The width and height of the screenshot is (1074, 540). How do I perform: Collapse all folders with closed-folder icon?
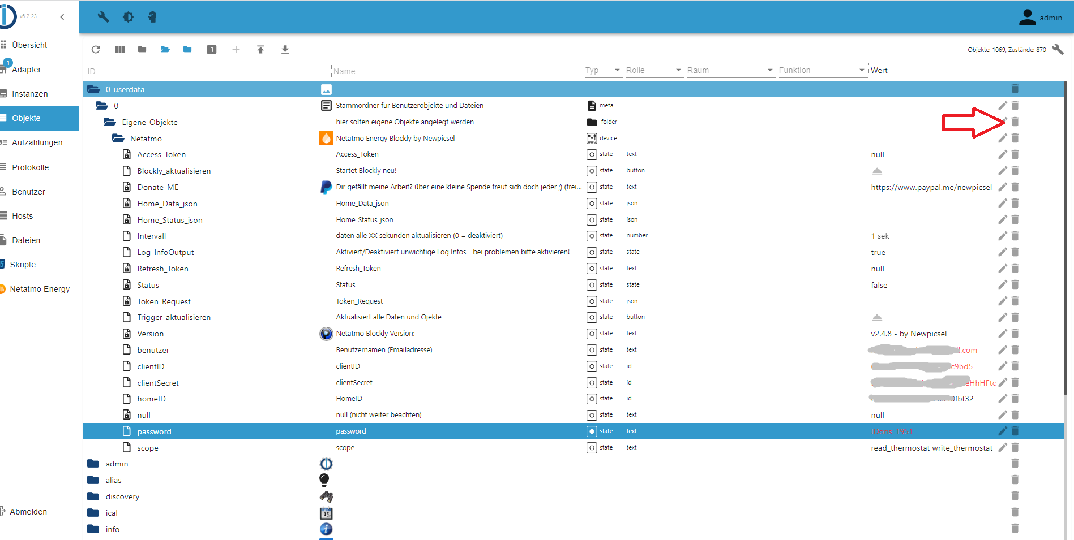pyautogui.click(x=142, y=50)
